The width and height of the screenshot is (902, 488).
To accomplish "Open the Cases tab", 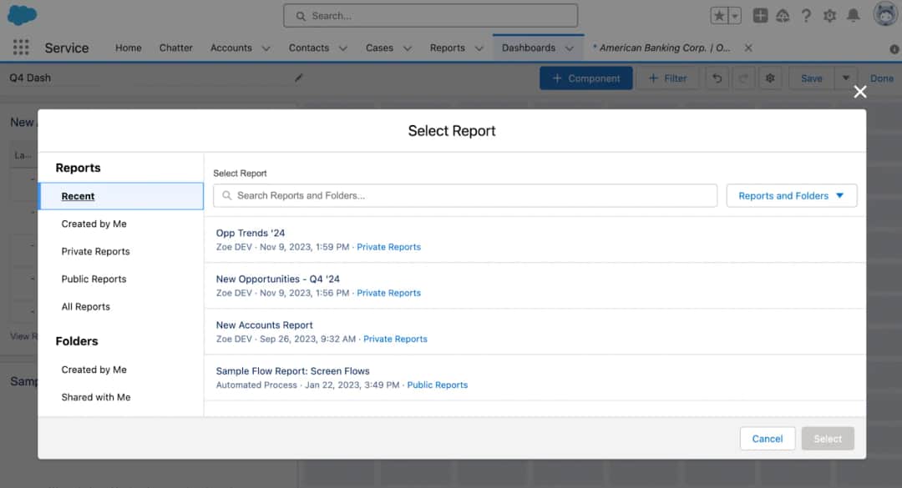I will click(x=380, y=48).
